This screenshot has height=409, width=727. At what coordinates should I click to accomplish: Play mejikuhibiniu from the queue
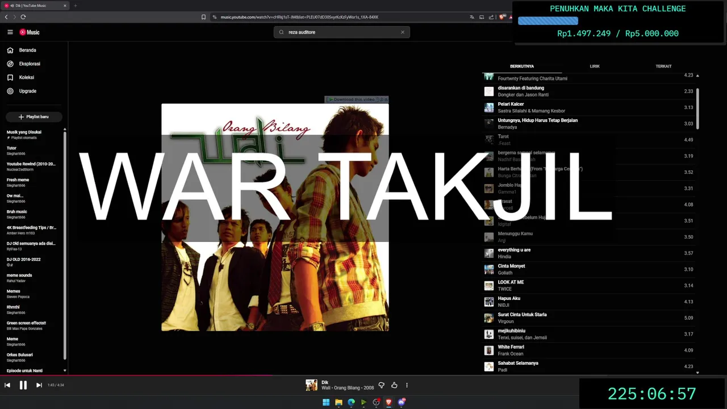click(589, 334)
